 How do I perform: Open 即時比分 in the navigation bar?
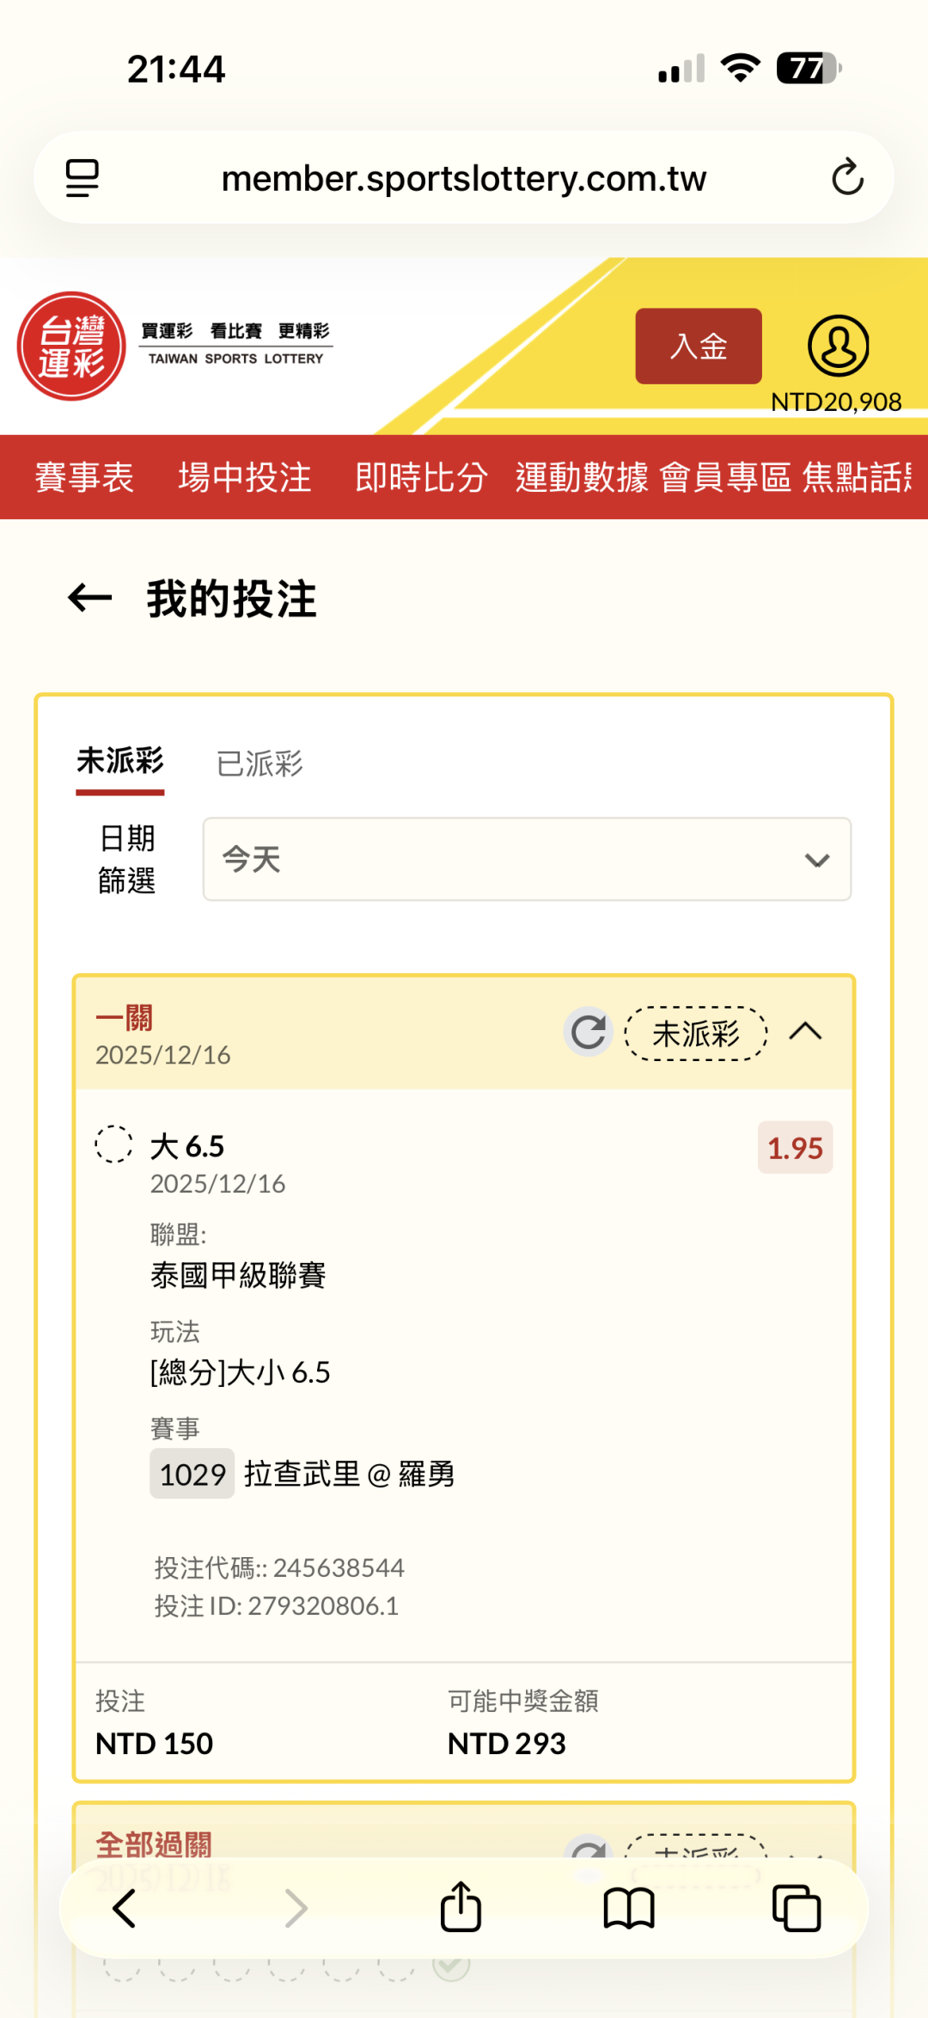421,477
